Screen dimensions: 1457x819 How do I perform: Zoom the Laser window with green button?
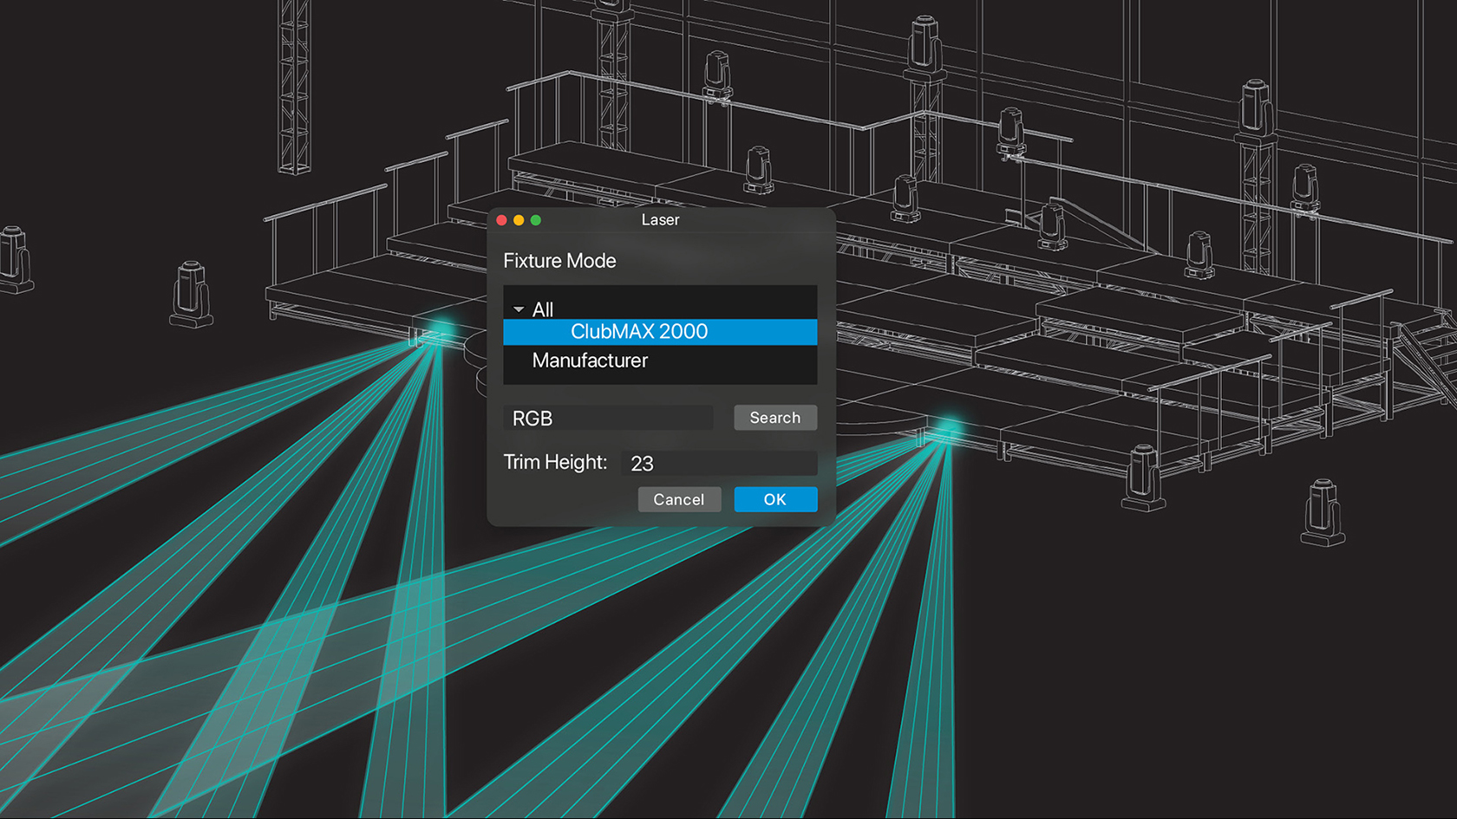coord(536,220)
